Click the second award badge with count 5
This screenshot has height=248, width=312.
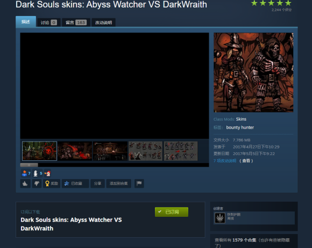coord(38,173)
